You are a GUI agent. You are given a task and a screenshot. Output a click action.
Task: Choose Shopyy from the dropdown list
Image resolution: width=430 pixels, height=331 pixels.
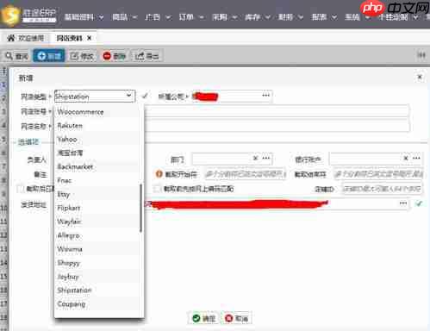tap(97, 263)
